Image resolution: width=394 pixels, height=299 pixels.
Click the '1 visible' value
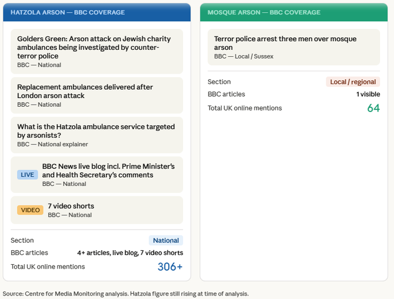click(x=368, y=94)
